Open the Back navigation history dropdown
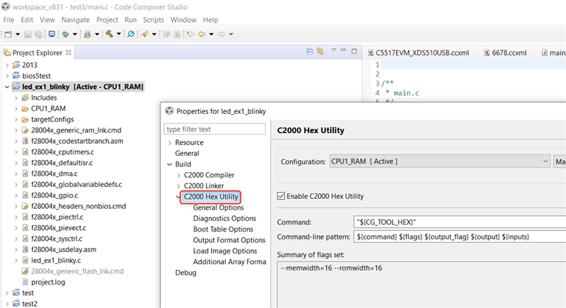566x308 pixels. click(x=211, y=34)
